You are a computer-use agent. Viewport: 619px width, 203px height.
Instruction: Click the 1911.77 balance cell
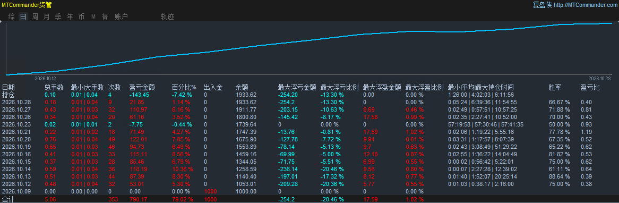(x=246, y=109)
